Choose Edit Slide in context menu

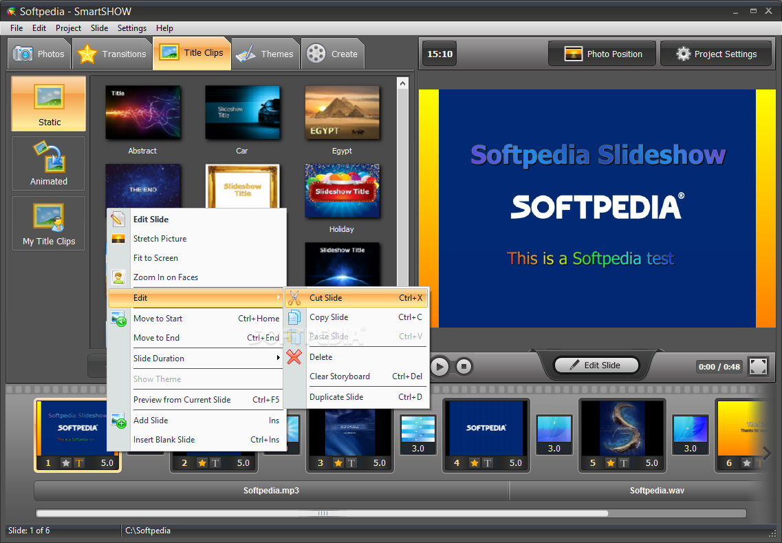(x=197, y=219)
